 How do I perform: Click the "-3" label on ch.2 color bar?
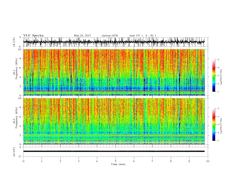click(x=218, y=109)
